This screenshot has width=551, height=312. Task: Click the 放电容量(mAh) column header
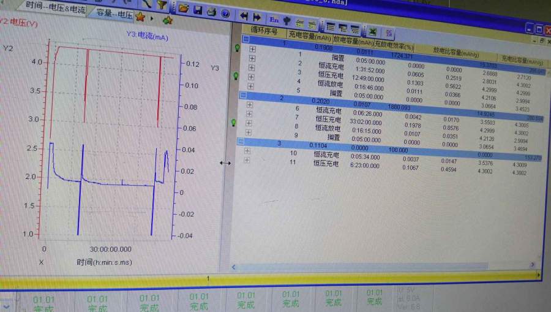[x=353, y=42]
